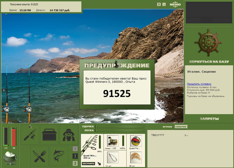Screen dimensions: 234x168
Task: Open the fishing rod tackle icon
Action: (30, 135)
